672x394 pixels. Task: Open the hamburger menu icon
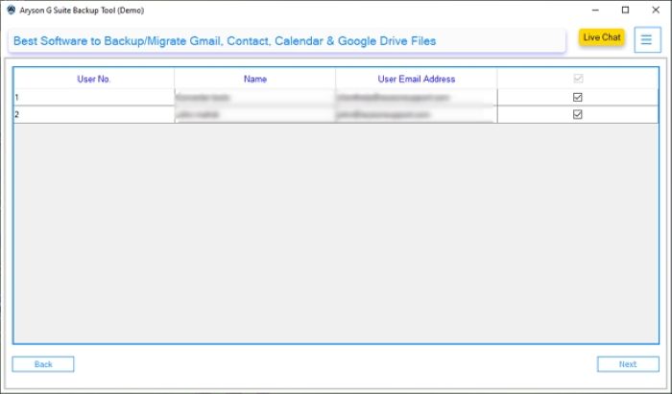[x=647, y=40]
